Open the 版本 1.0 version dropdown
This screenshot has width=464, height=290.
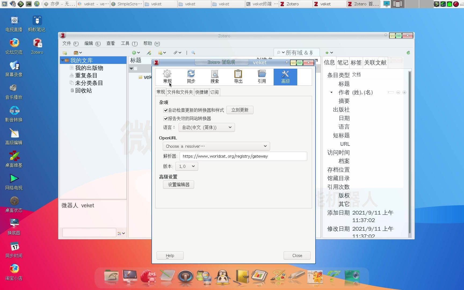(x=187, y=166)
